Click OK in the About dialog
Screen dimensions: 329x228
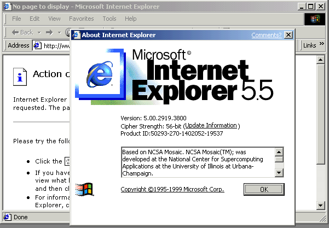point(264,189)
